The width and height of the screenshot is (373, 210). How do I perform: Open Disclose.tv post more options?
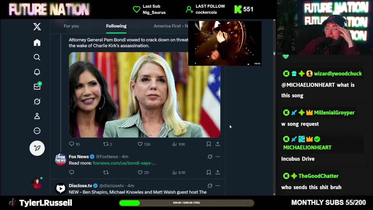tap(218, 185)
